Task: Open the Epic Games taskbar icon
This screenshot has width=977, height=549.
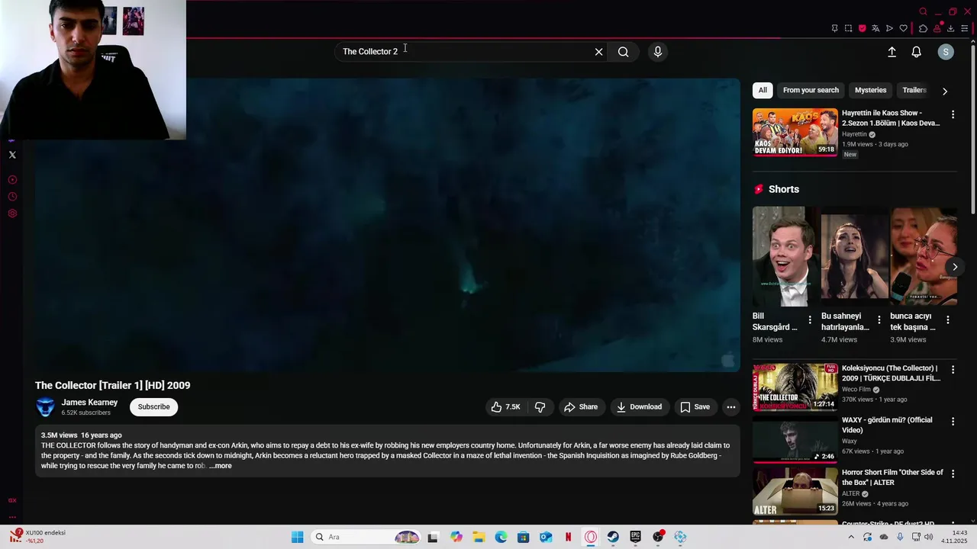Action: pos(635,537)
